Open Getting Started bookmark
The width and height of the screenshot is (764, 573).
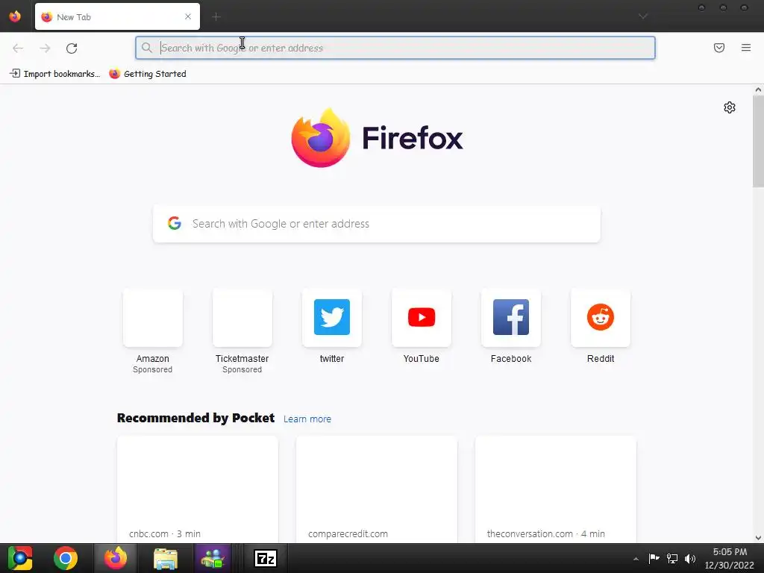click(x=148, y=74)
